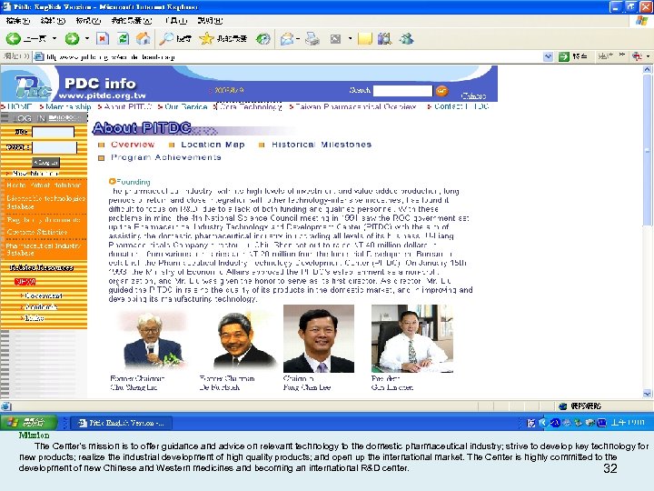Screen dimensions: 654x491
Task: Click the Login button in the sidebar
Action: 46,162
